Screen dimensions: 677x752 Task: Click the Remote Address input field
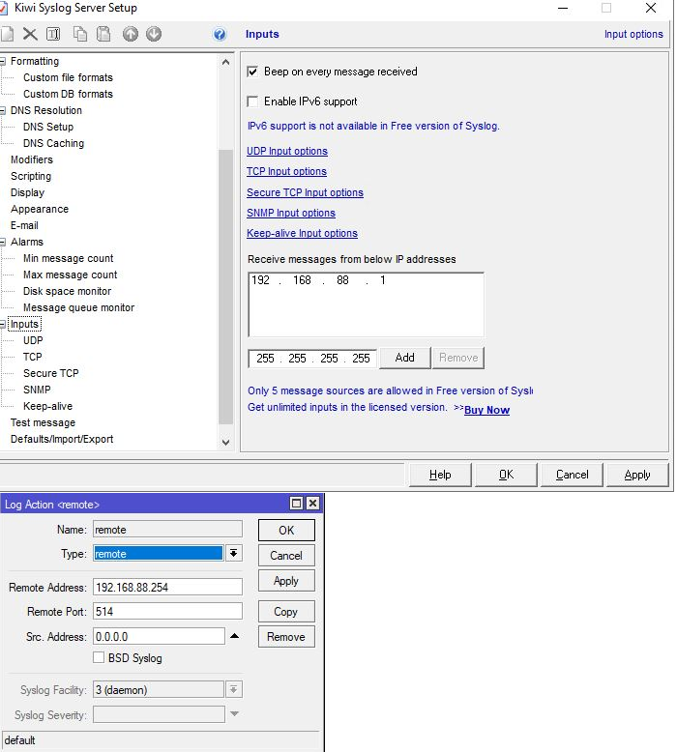click(167, 587)
